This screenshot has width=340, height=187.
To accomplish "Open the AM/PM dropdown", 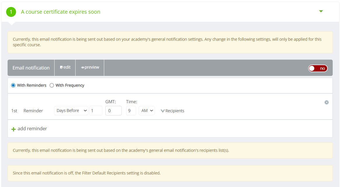I will pyautogui.click(x=147, y=111).
